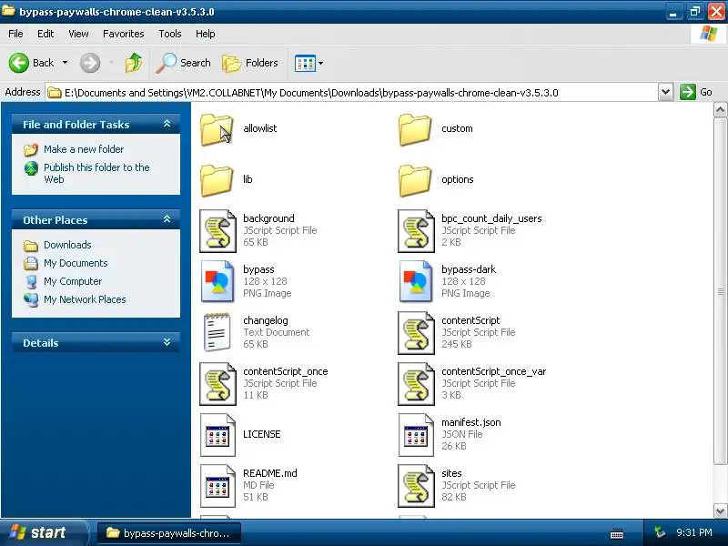Click the bypass-paywalls taskbar button
The height and width of the screenshot is (546, 728).
click(x=169, y=533)
